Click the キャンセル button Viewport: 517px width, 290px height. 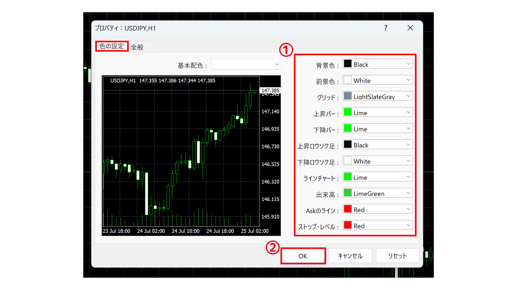(350, 256)
